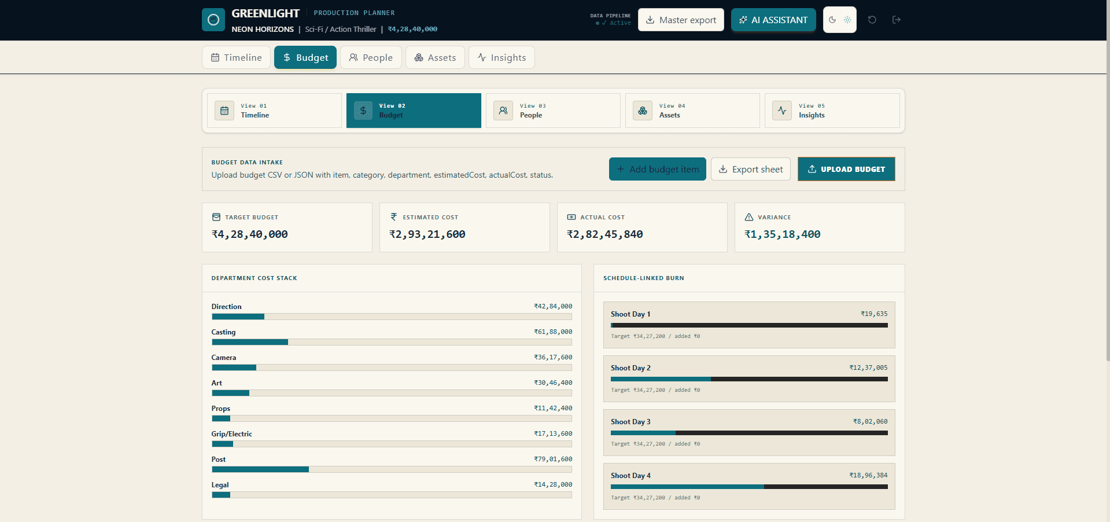The image size is (1110, 522).
Task: Click the Variance warning triangle icon
Action: (749, 217)
